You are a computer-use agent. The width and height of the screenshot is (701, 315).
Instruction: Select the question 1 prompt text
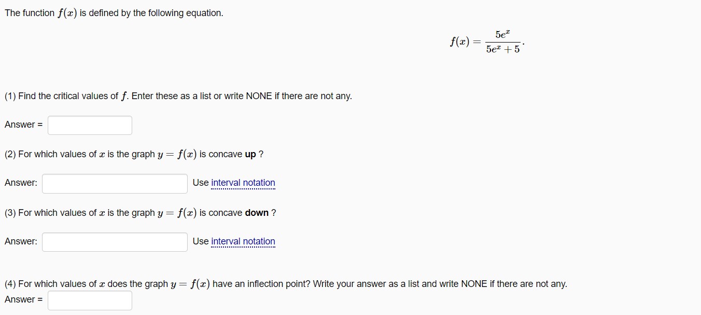[178, 96]
